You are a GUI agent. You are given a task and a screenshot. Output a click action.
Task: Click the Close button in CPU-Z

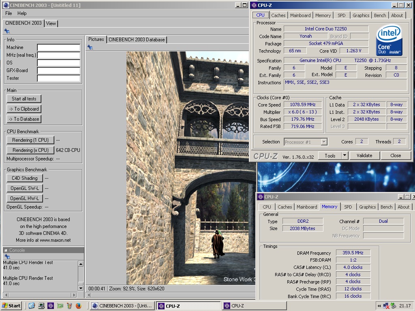click(x=396, y=155)
